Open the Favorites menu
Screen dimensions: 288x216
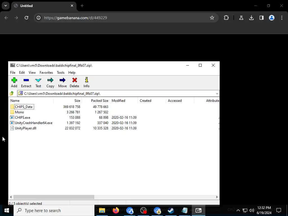coord(46,73)
